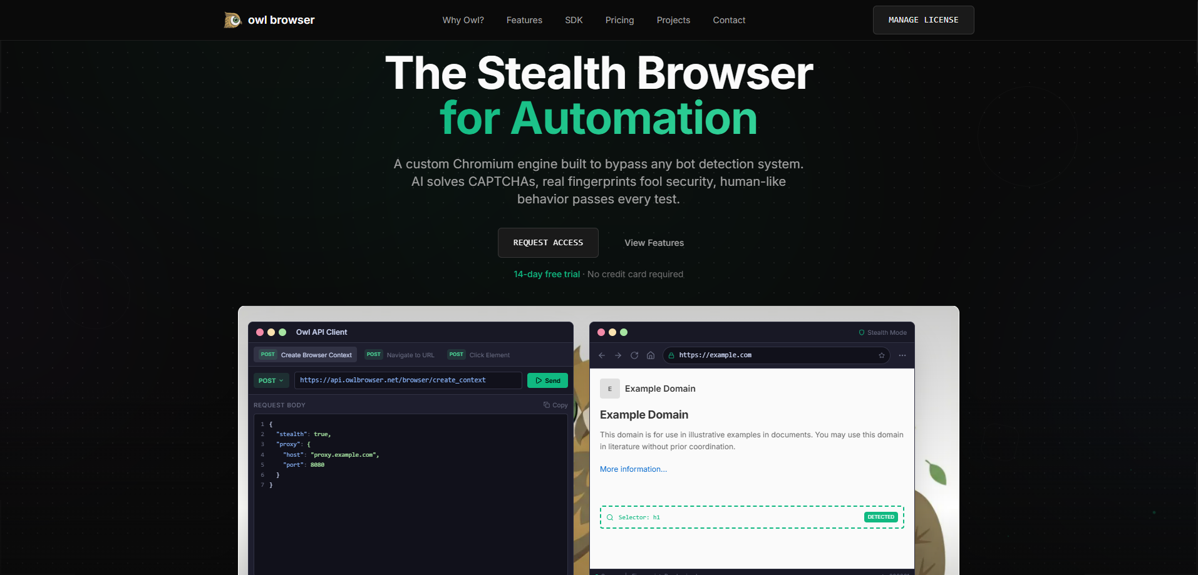Image resolution: width=1198 pixels, height=575 pixels.
Task: Toggle the Stealth Mode indicator
Action: 882,332
